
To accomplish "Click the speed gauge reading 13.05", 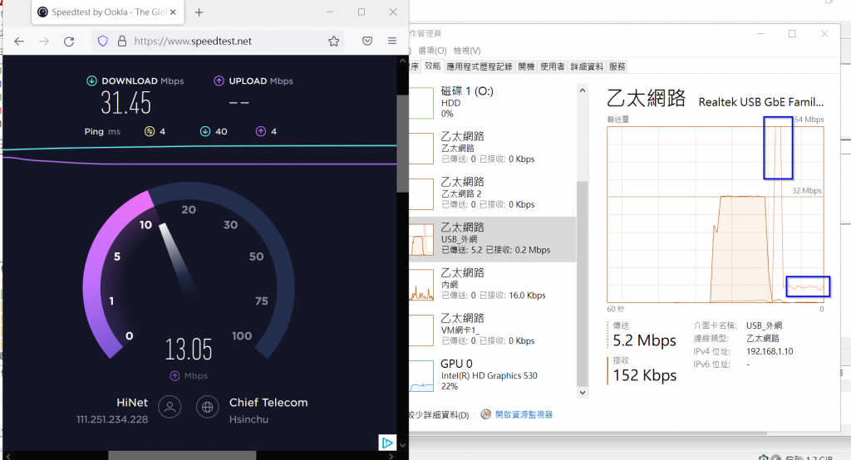I will (189, 350).
